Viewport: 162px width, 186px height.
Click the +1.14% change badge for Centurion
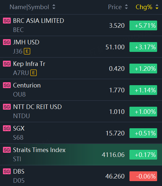pos(143,90)
